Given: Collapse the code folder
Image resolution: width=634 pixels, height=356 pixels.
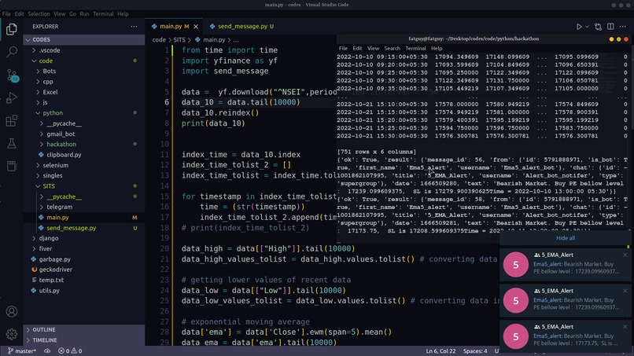Looking at the screenshot, I should click(84, 61).
